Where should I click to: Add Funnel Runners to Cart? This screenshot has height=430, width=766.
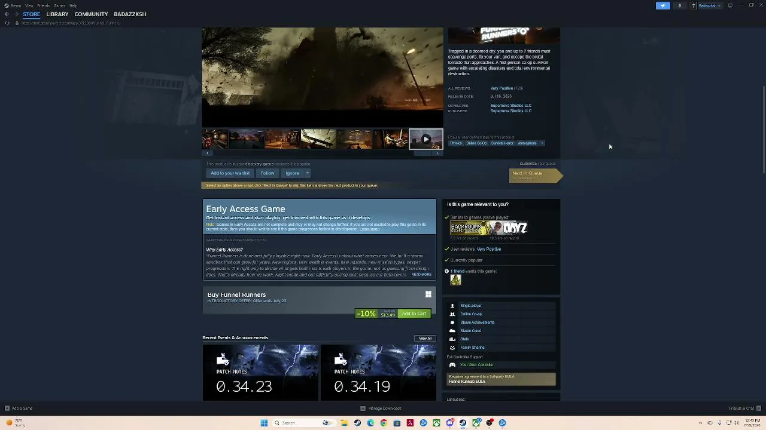414,314
